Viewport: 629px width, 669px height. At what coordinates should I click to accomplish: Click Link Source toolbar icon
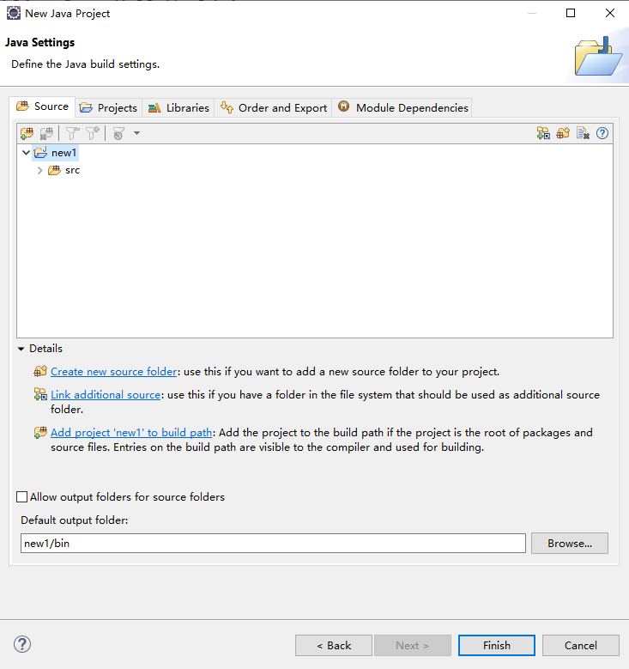pyautogui.click(x=543, y=133)
